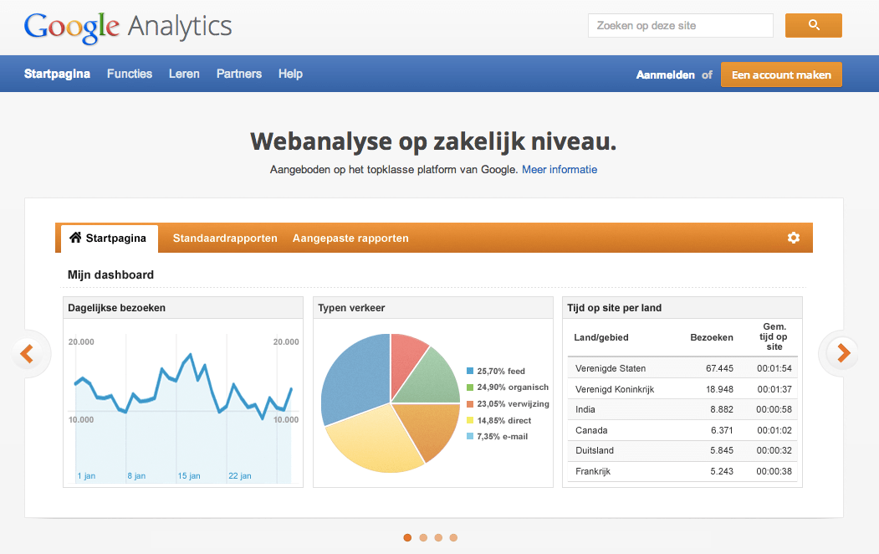Click the daily visits line chart

point(183,409)
